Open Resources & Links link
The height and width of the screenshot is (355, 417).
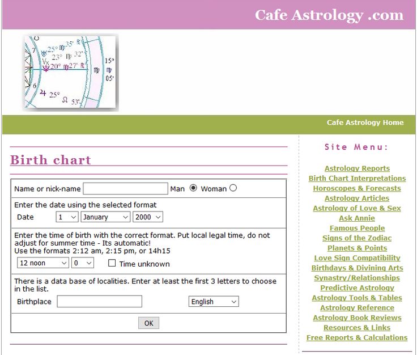357,328
